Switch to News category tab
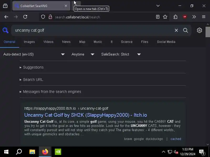210x157 pixels. 66,42
